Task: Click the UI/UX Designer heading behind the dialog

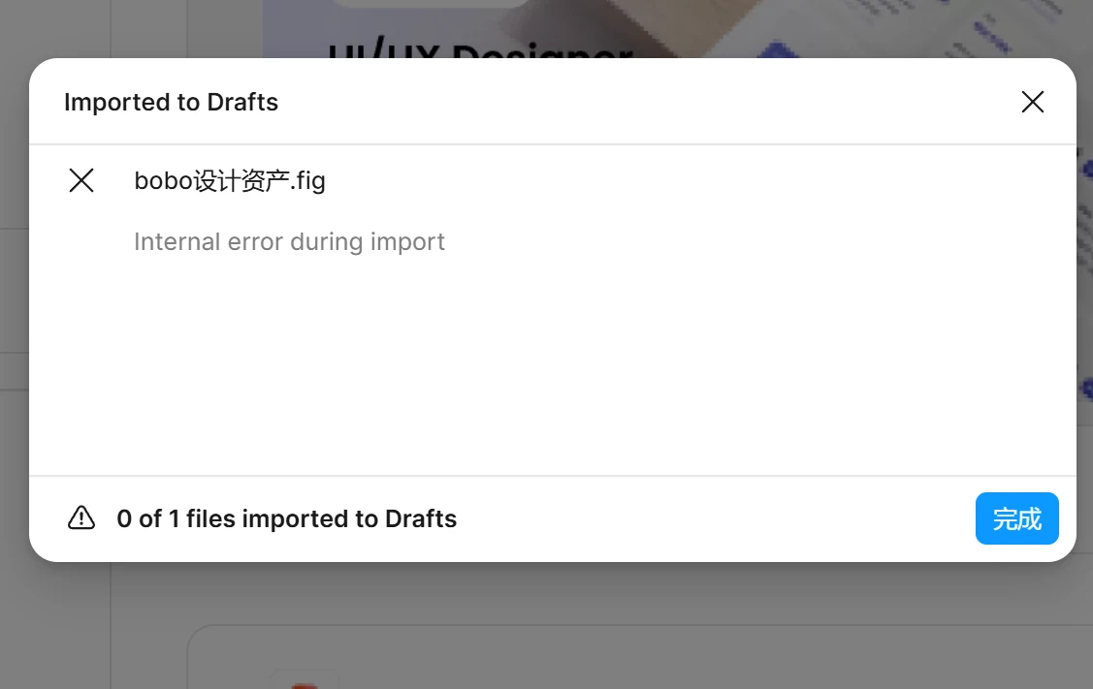Action: click(480, 48)
